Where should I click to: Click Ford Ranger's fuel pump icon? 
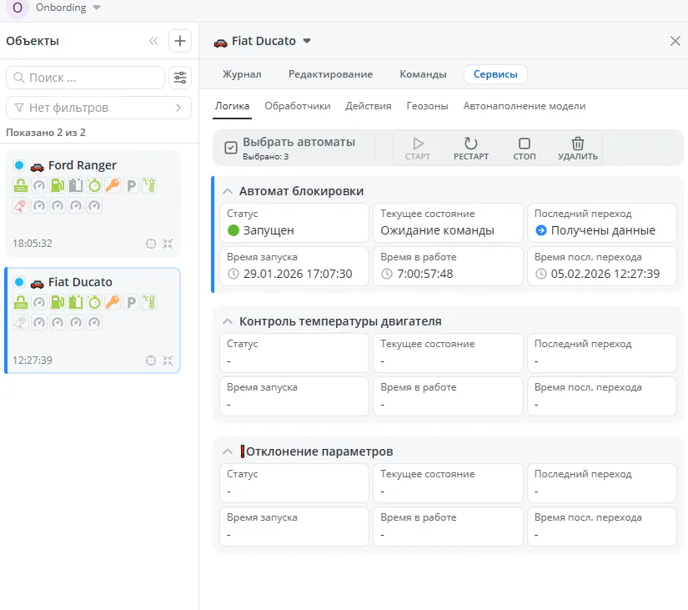(x=57, y=185)
